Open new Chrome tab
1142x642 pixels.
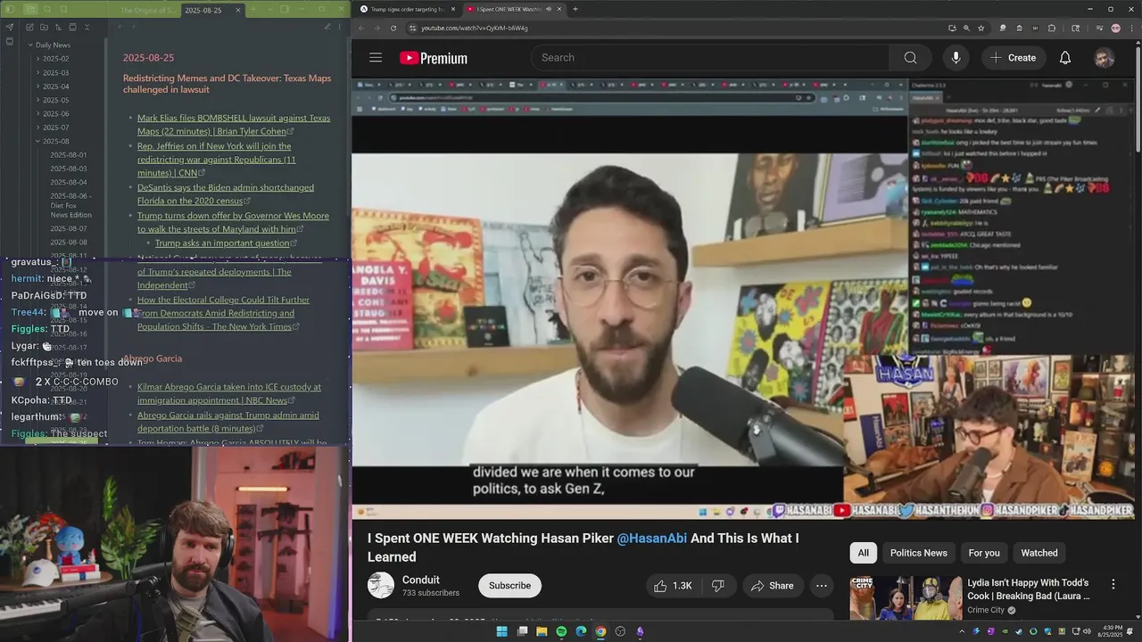click(x=575, y=9)
